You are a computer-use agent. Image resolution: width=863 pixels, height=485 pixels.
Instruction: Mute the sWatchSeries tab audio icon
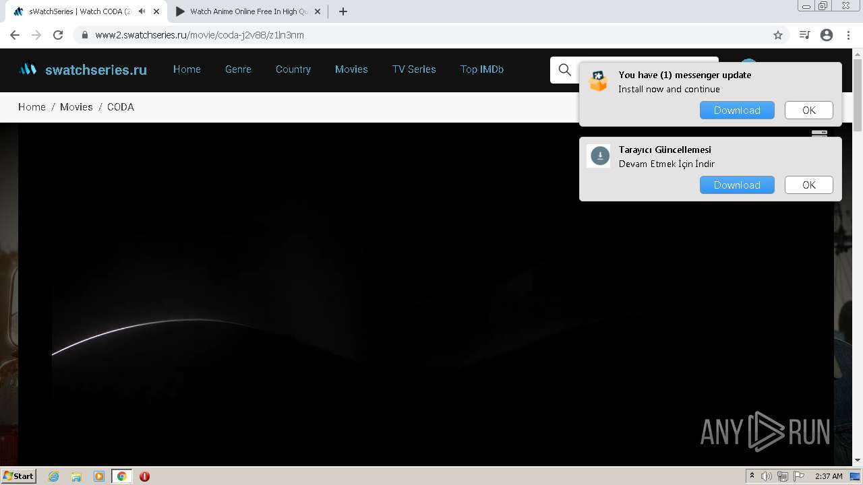(x=142, y=11)
